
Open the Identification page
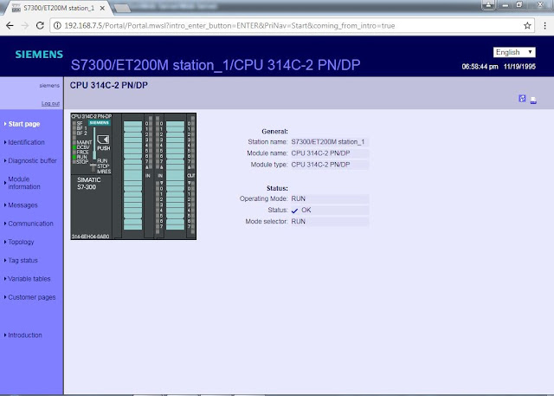coord(26,142)
